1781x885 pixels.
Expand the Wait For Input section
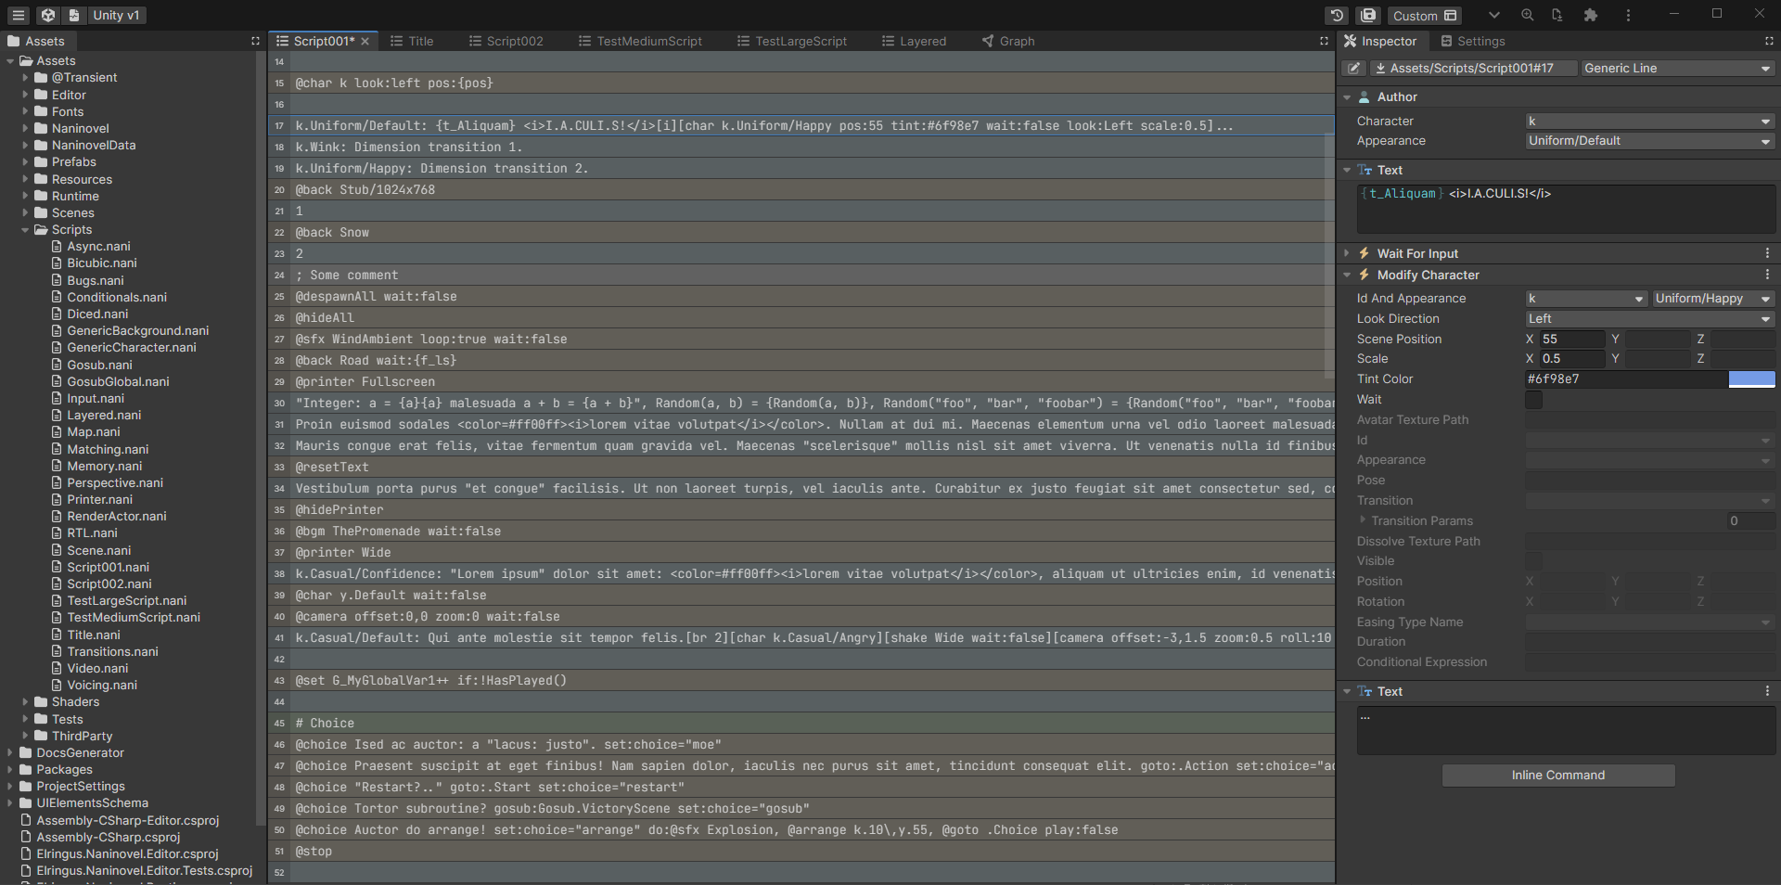click(1347, 253)
